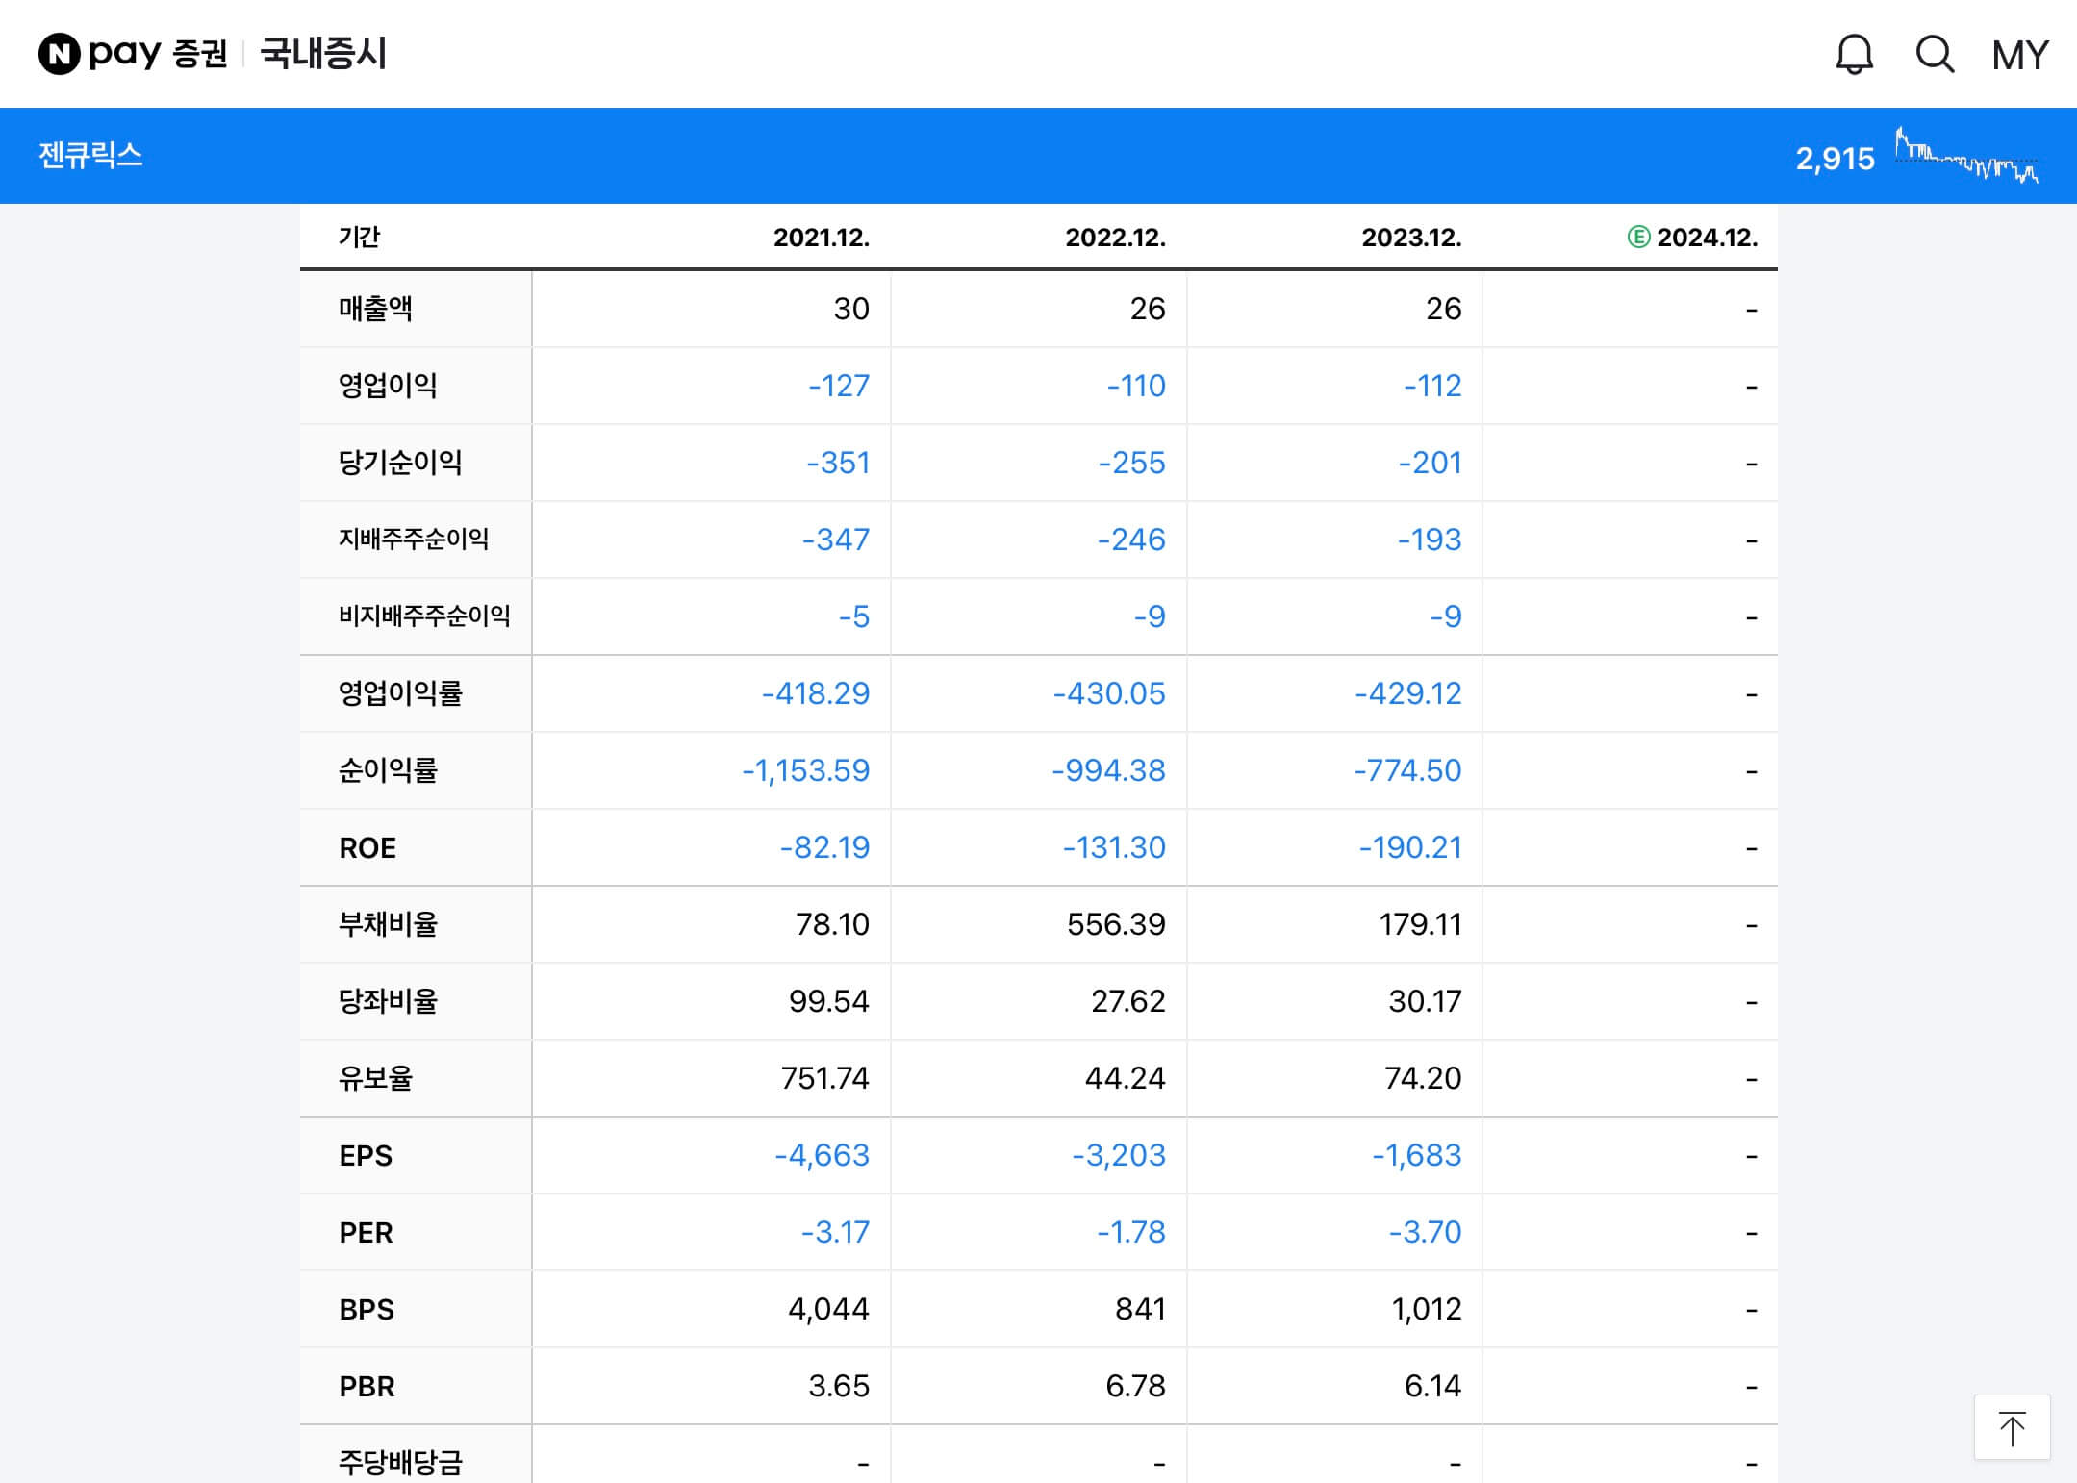
Task: Select the 2021.12. column header
Action: 821,238
